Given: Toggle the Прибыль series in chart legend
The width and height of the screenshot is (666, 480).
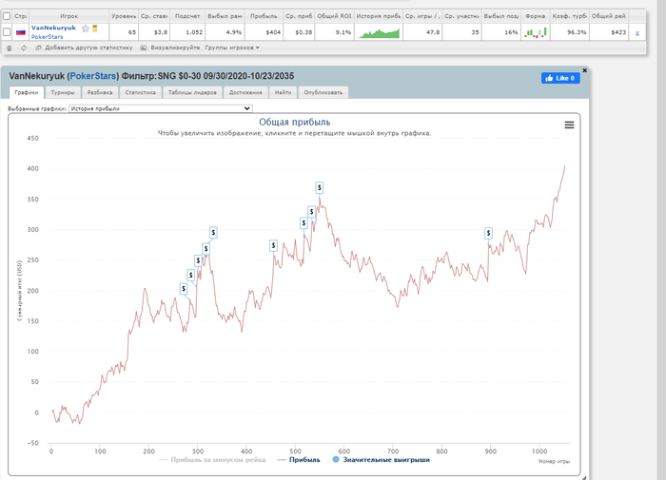Looking at the screenshot, I should (x=299, y=460).
